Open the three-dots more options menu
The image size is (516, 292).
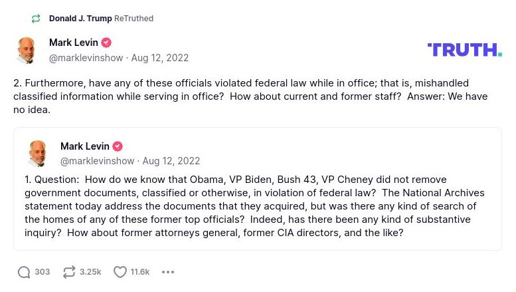click(x=168, y=272)
